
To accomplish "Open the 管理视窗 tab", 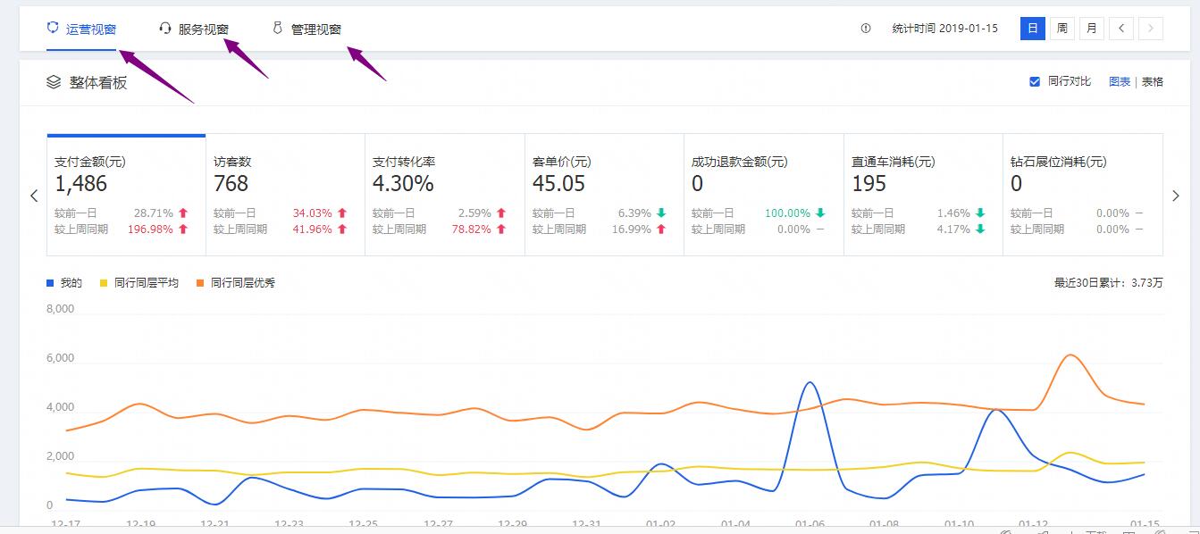I will point(315,29).
